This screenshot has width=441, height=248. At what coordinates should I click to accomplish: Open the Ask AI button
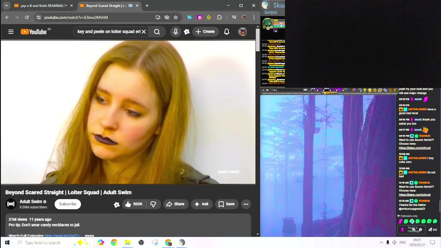tap(202, 204)
